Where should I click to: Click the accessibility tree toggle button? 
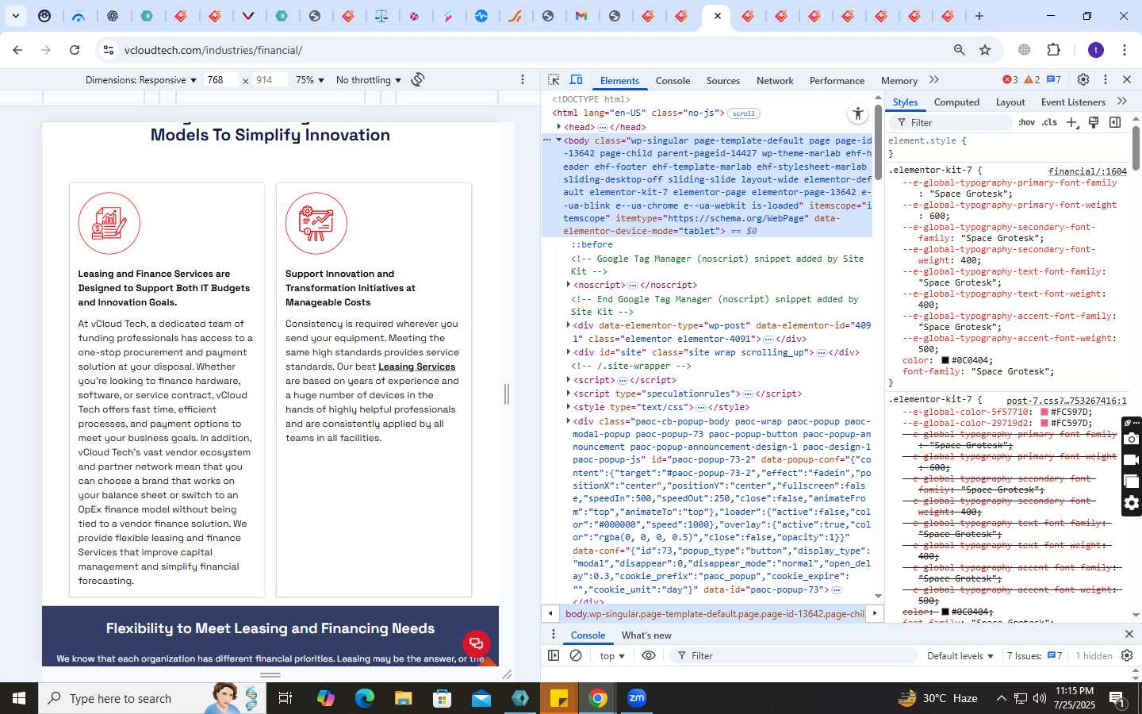(x=858, y=114)
